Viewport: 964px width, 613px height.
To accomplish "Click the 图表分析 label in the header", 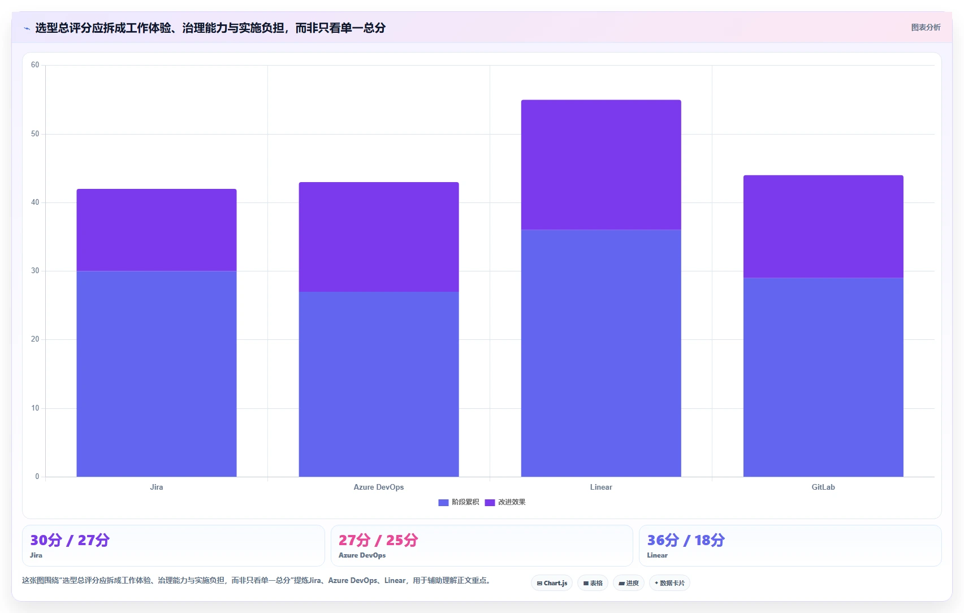I will tap(926, 27).
